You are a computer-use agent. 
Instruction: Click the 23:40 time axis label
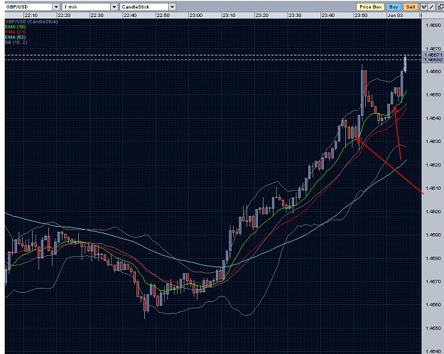click(x=328, y=16)
